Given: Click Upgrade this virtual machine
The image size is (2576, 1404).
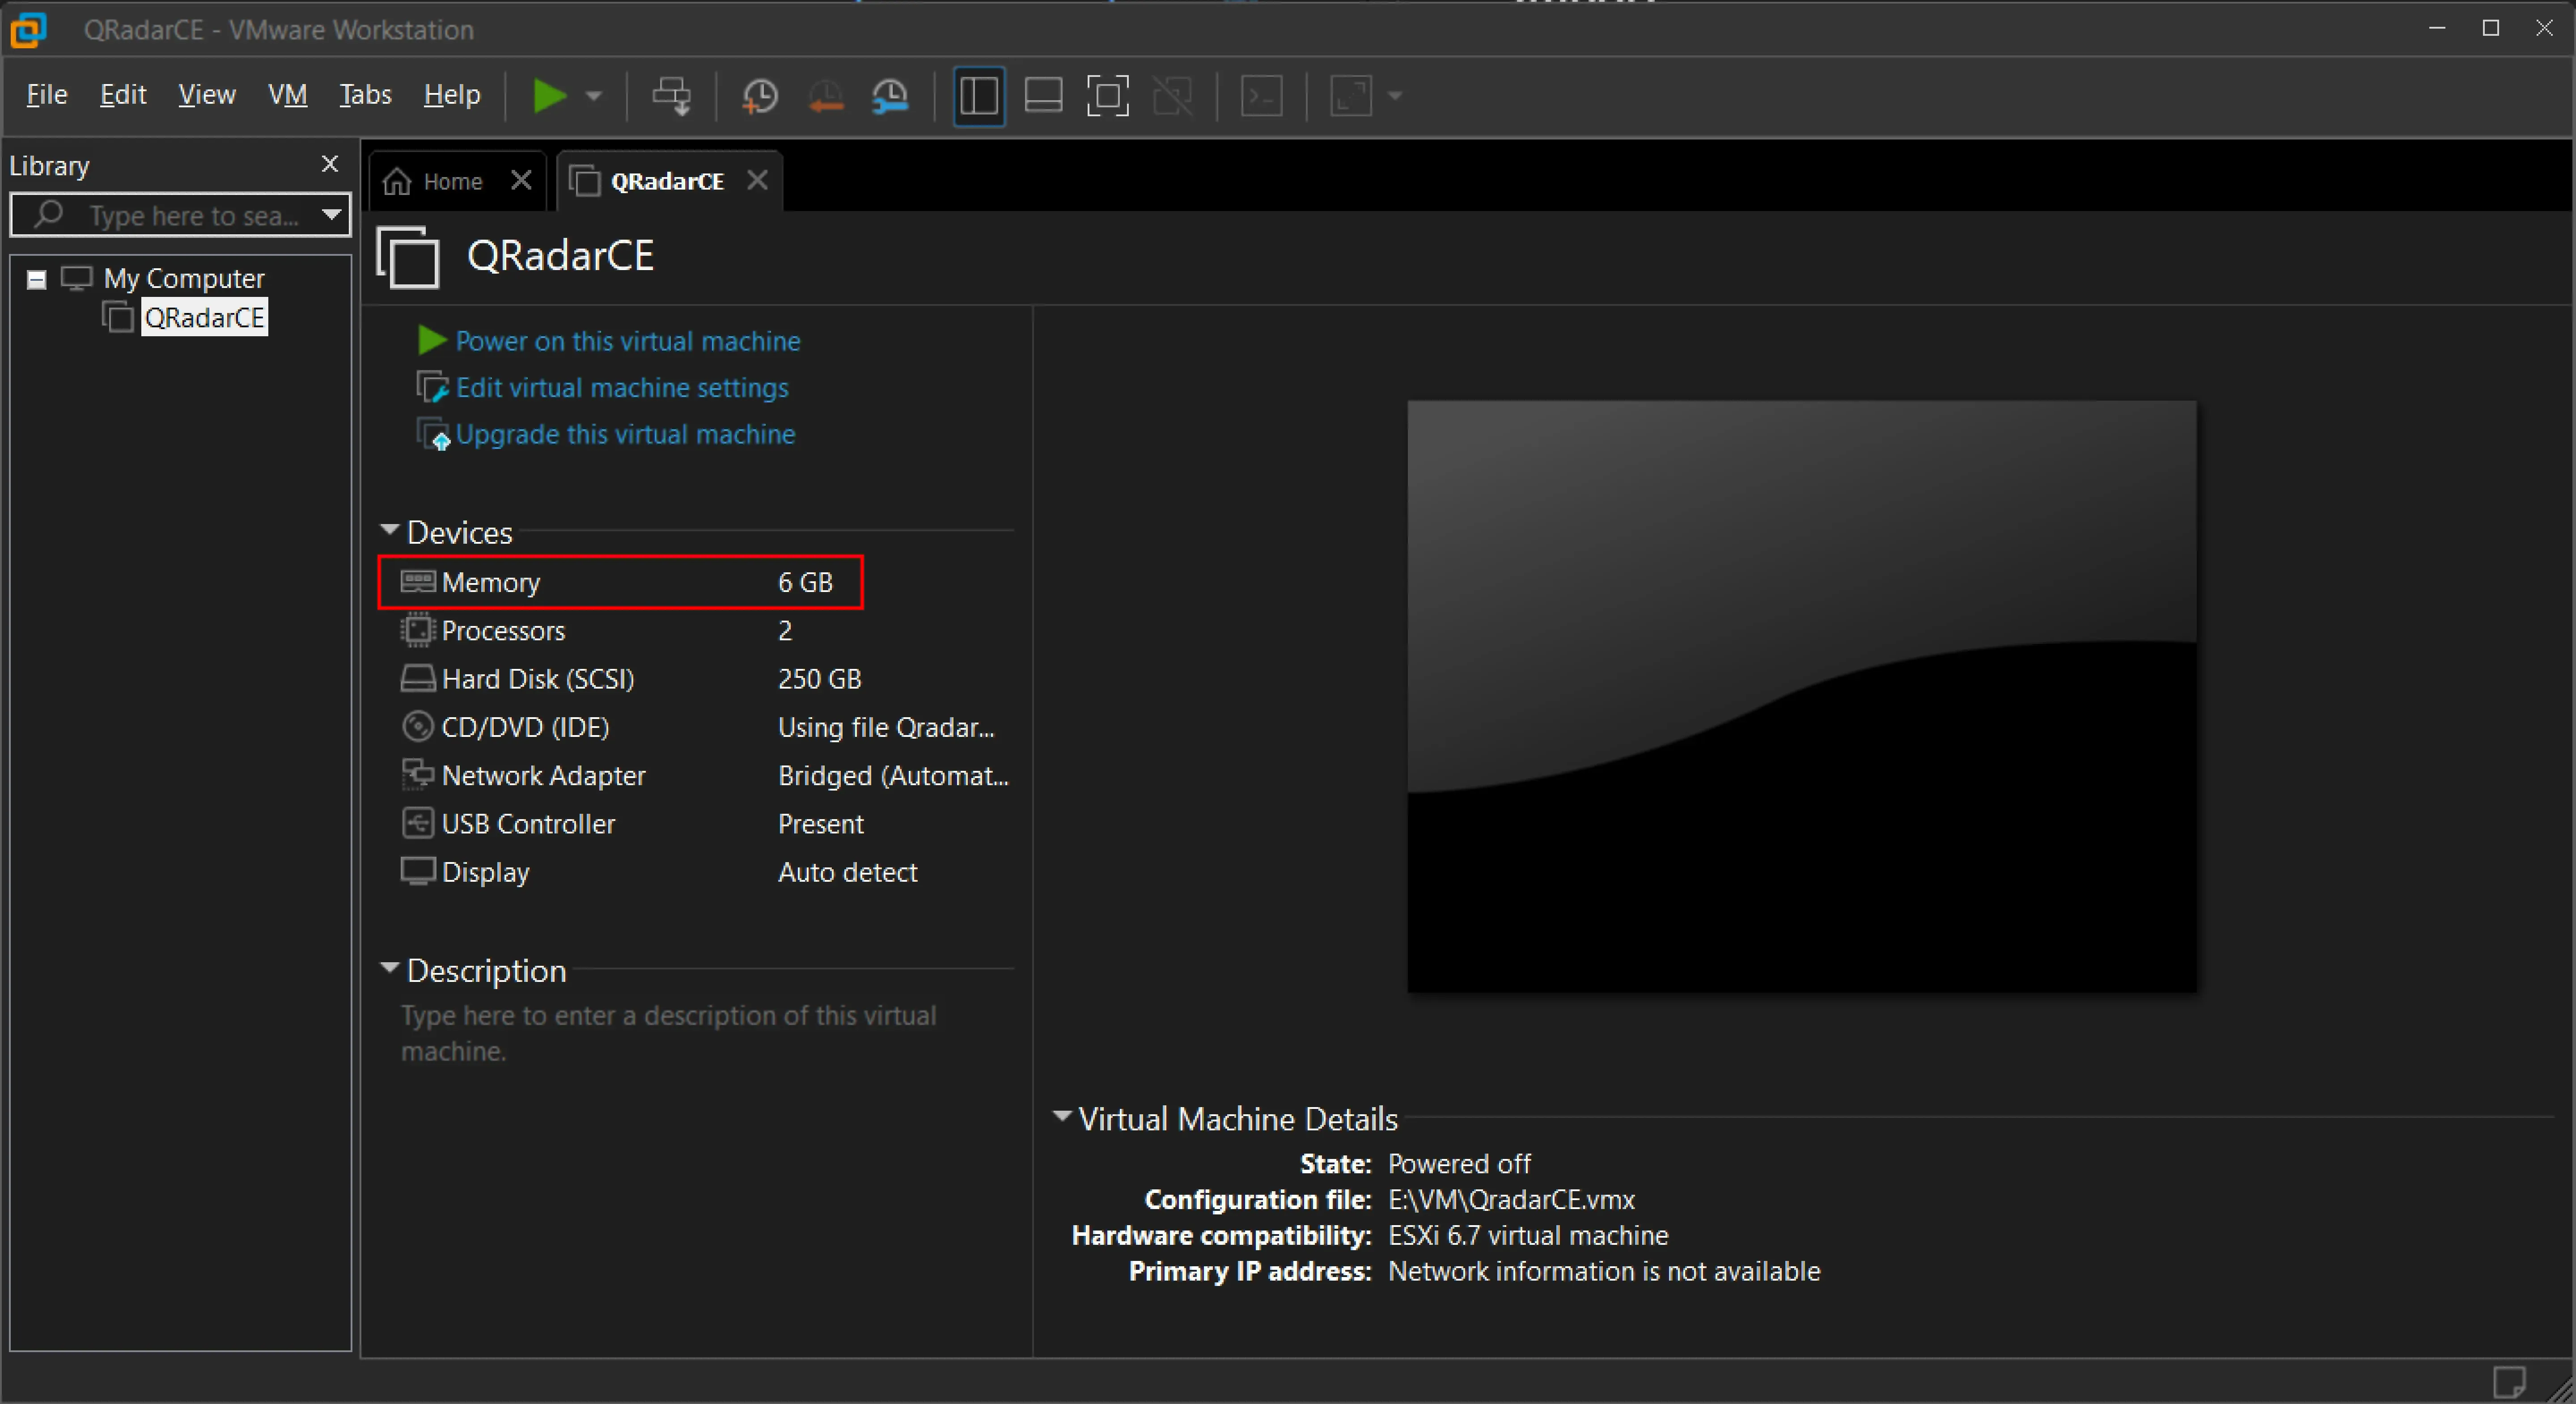Looking at the screenshot, I should pyautogui.click(x=624, y=435).
